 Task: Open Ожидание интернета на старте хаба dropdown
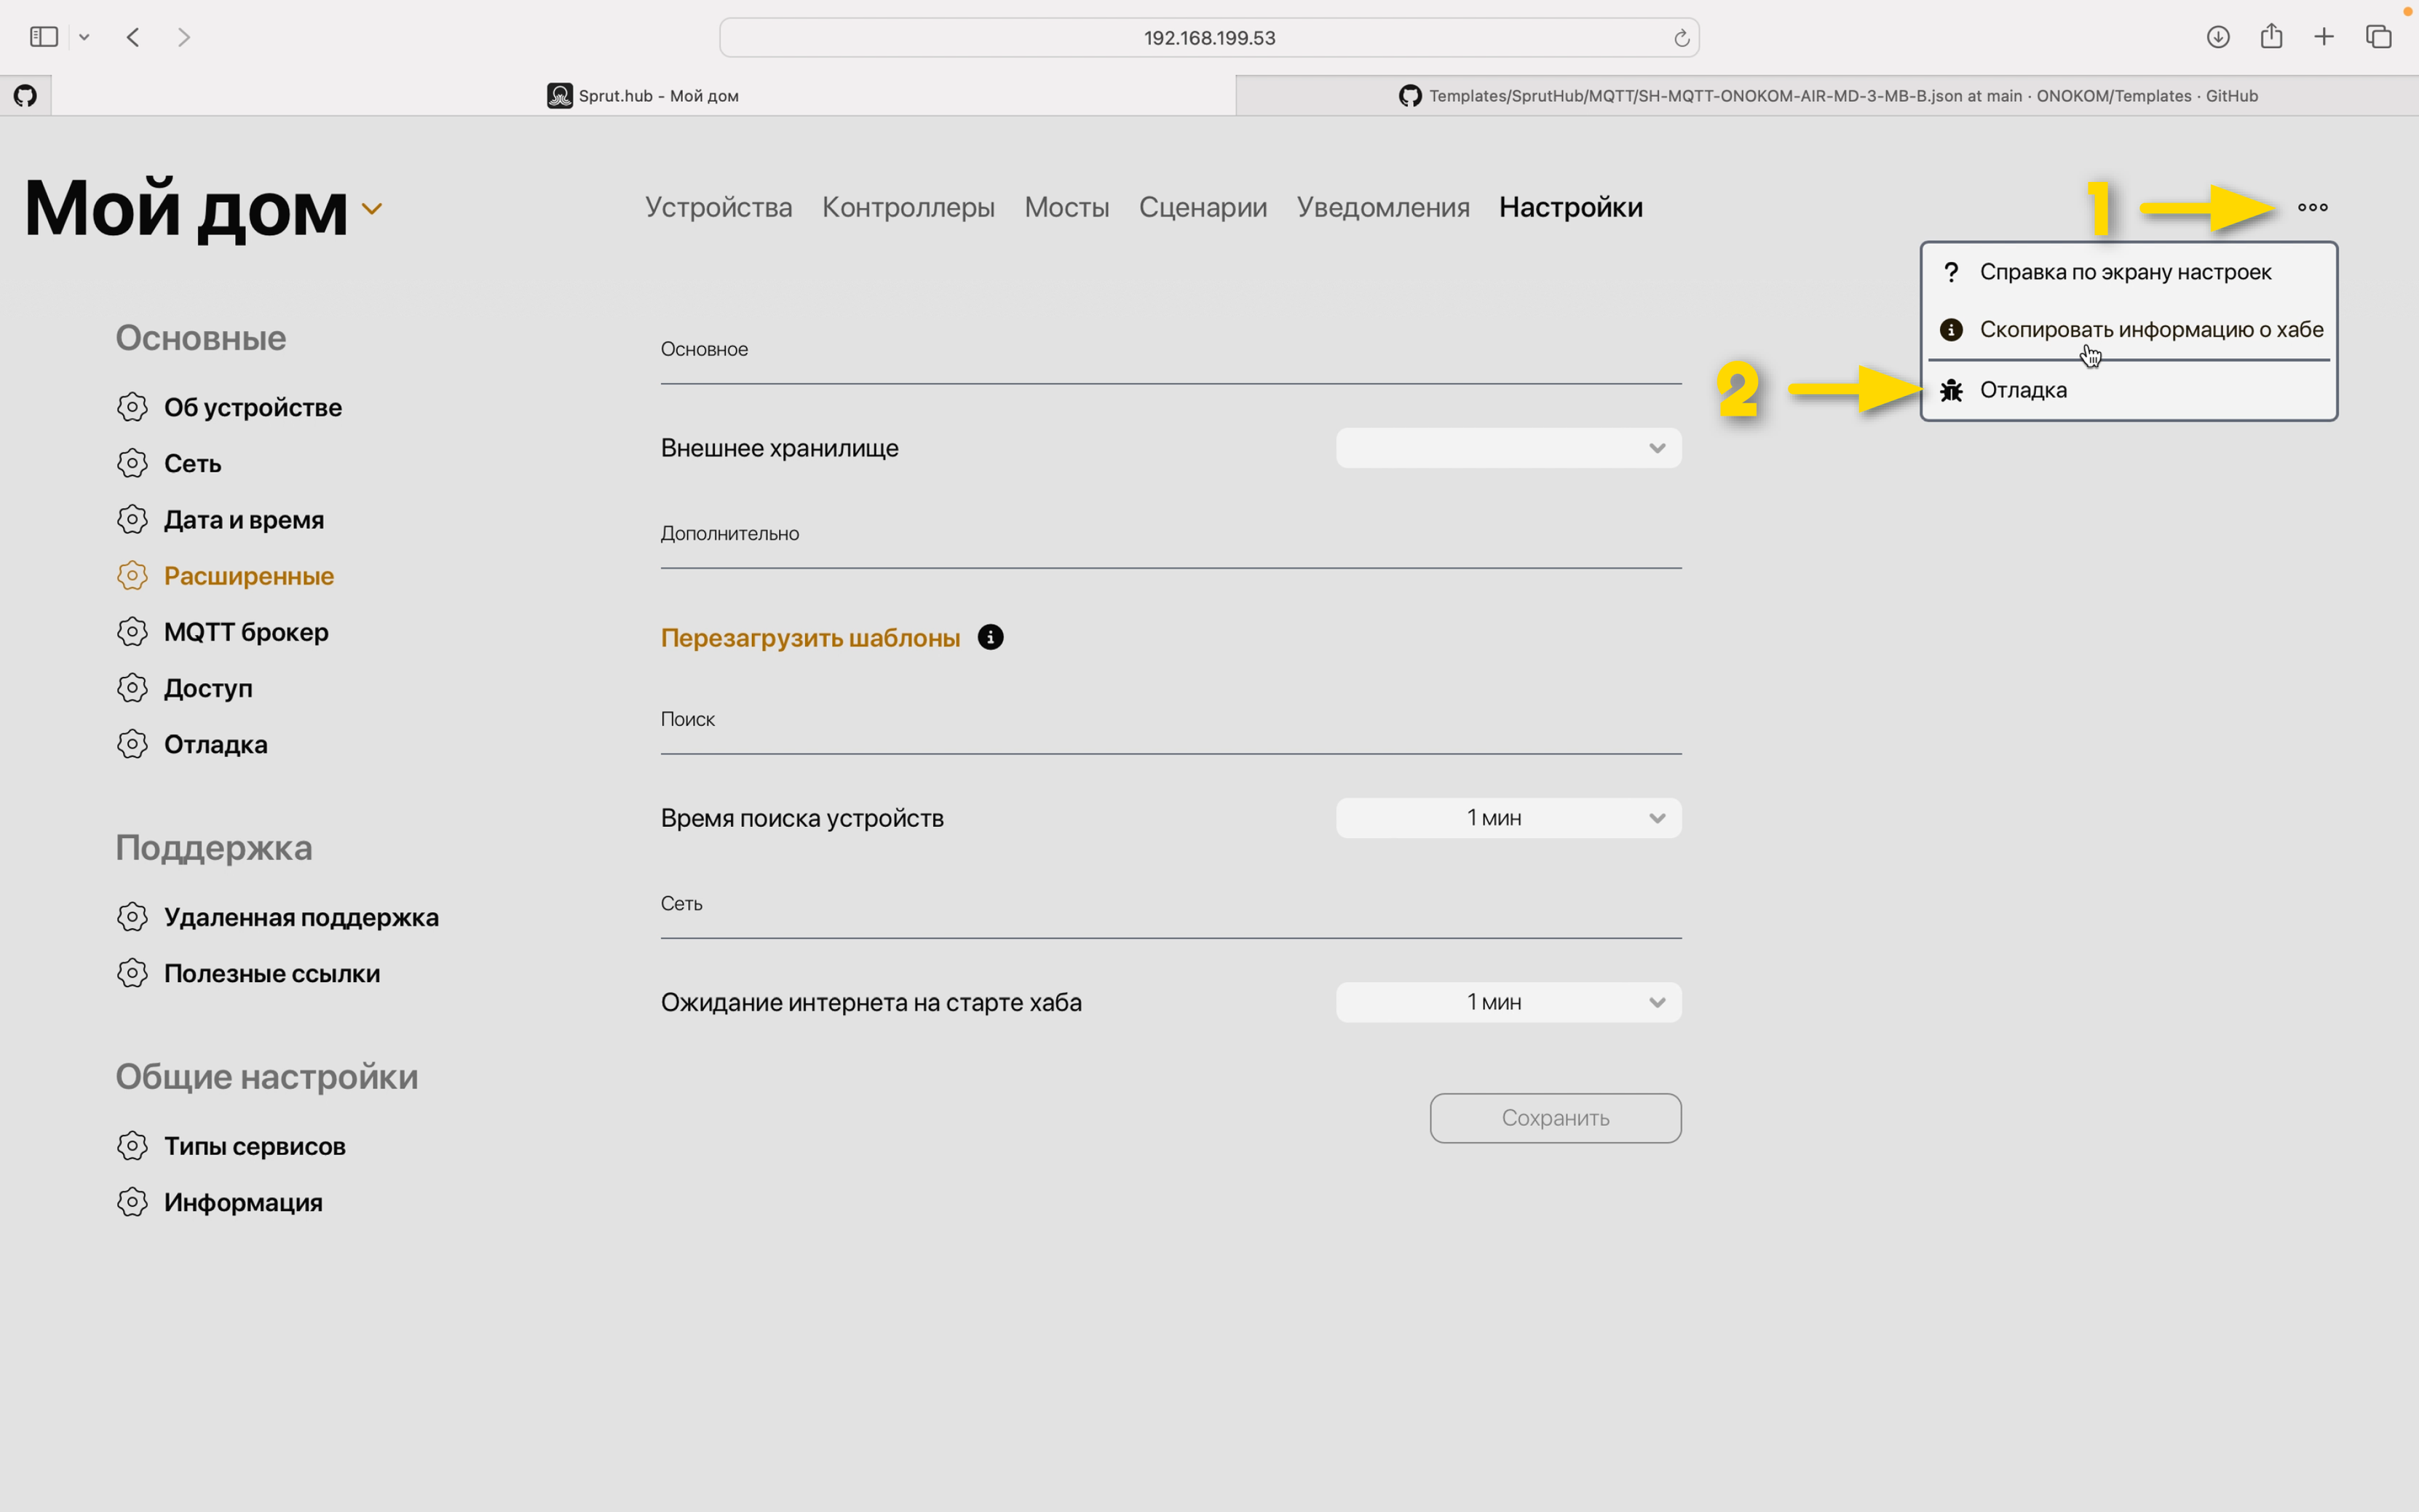point(1508,1002)
